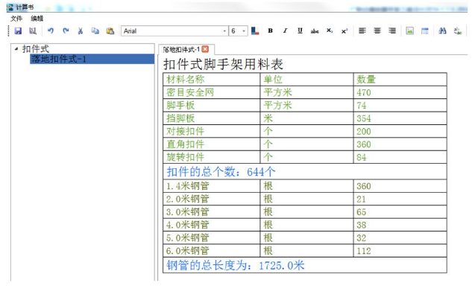Click the quantity 21 cell
Screen dimensions: 472x291
(x=400, y=199)
